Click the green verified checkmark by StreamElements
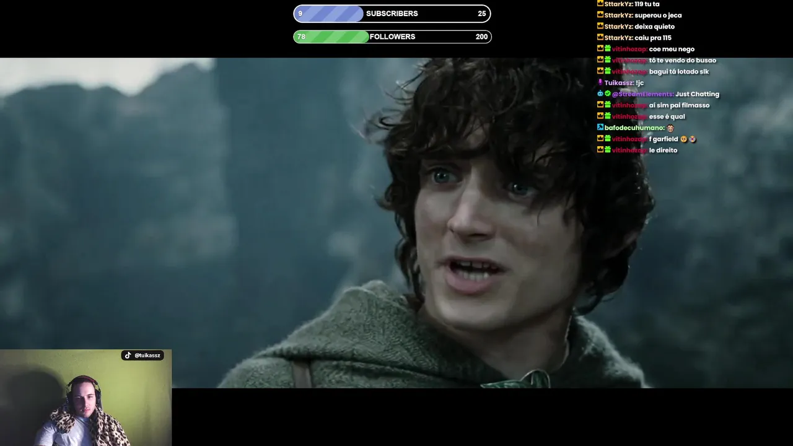 pyautogui.click(x=608, y=94)
